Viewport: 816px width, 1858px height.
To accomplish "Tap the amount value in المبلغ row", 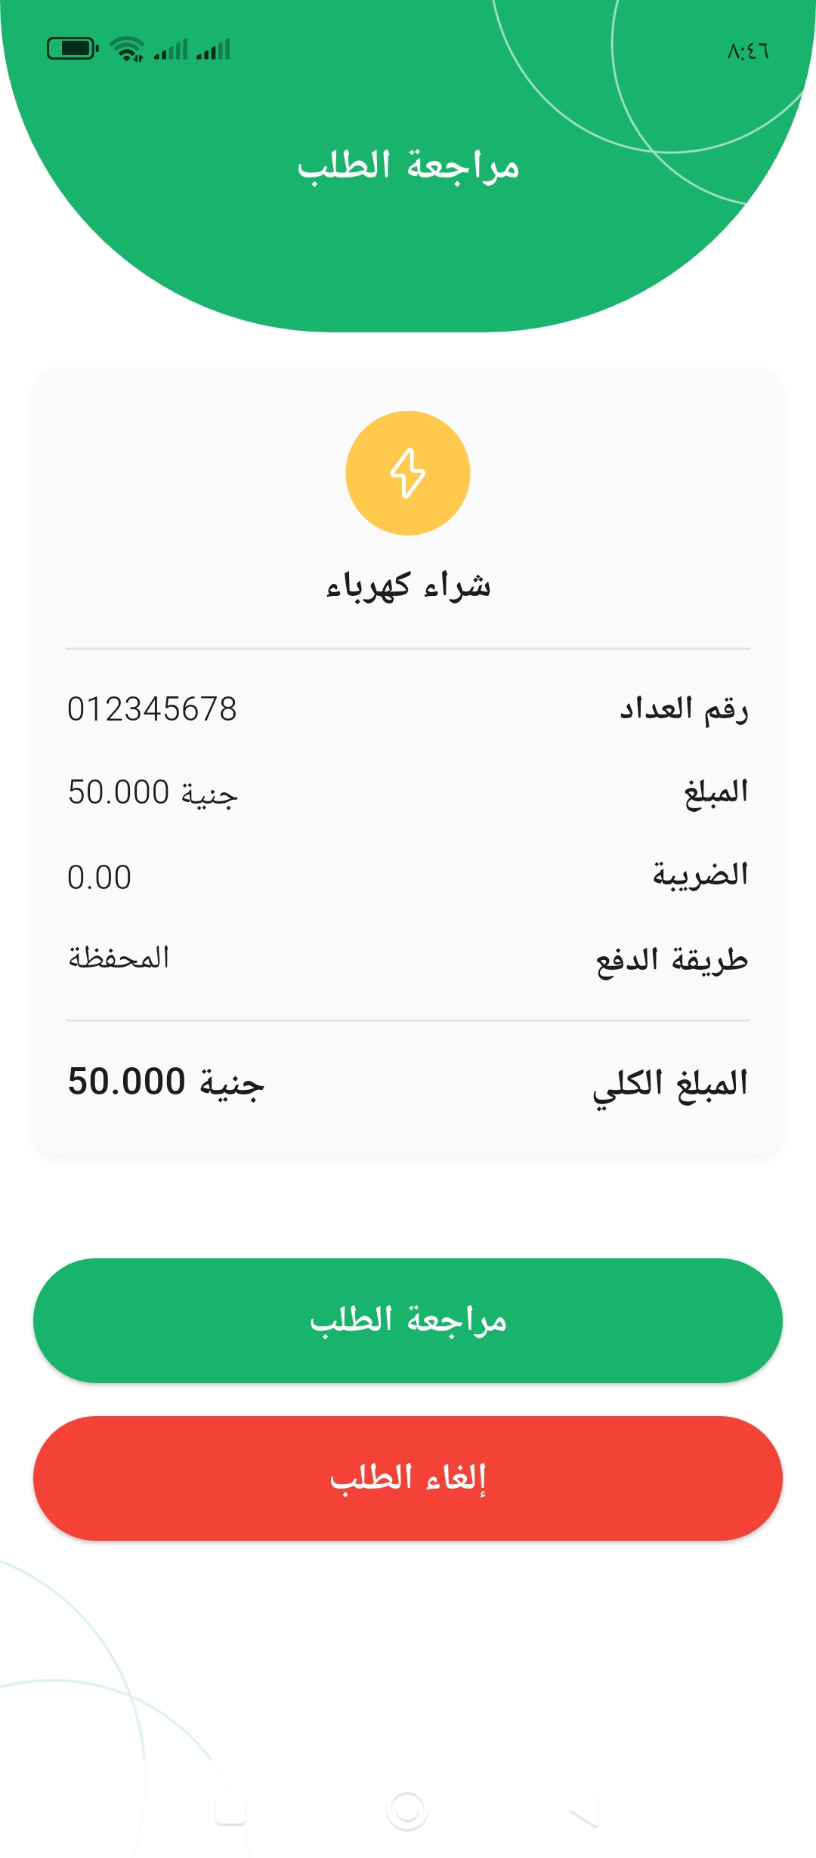I will (153, 793).
